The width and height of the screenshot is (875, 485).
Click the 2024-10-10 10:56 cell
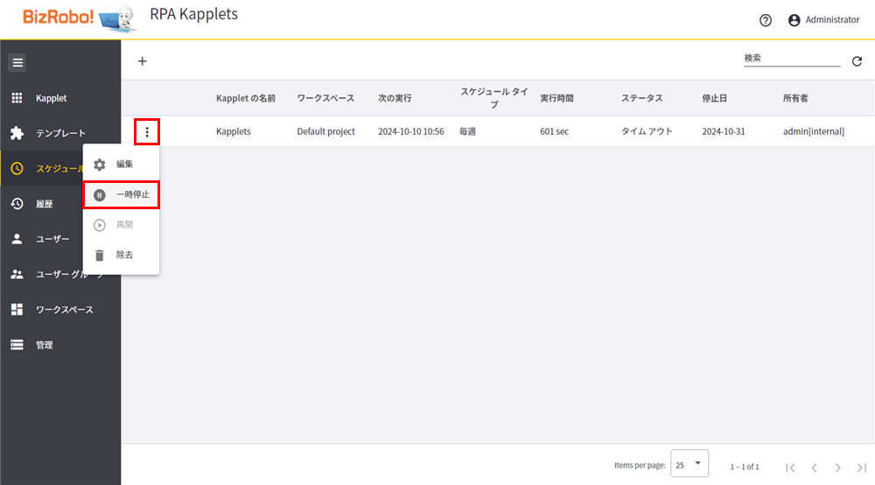[x=410, y=131]
